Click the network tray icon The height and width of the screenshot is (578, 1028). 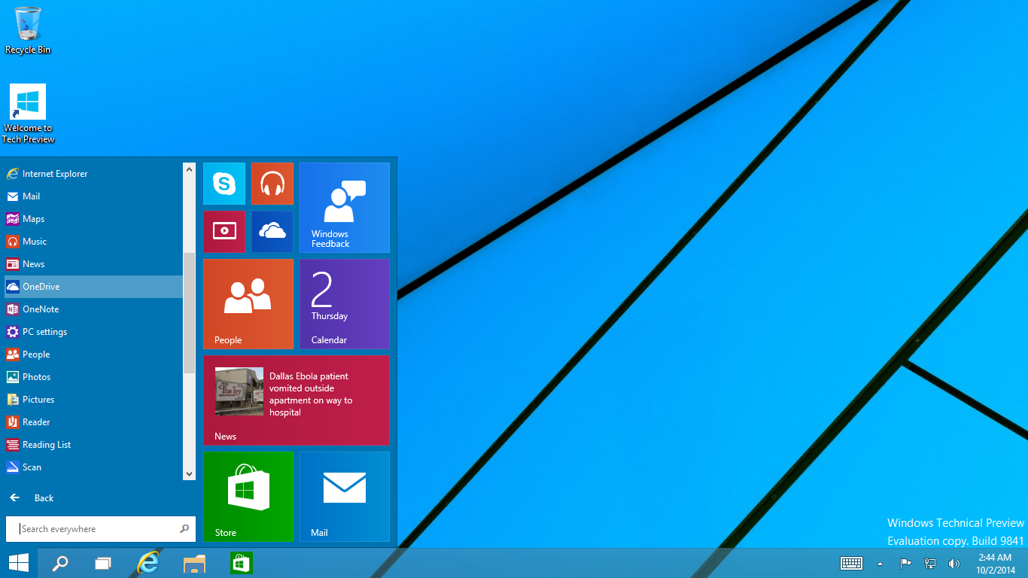(930, 563)
